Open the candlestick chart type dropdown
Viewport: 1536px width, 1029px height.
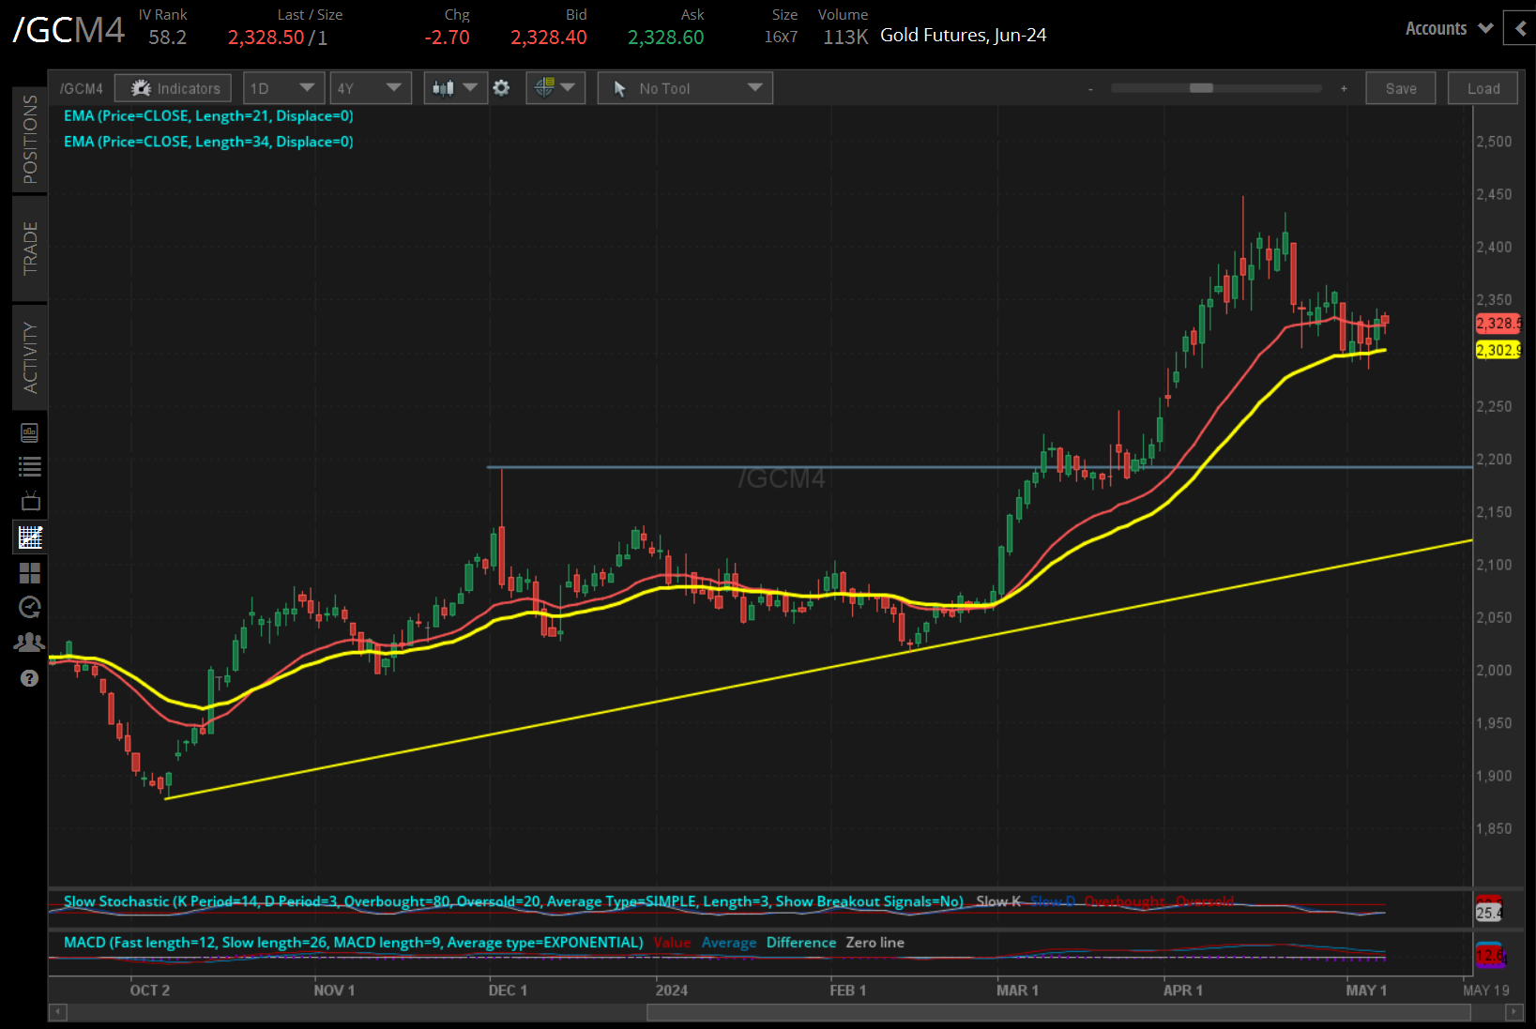455,88
